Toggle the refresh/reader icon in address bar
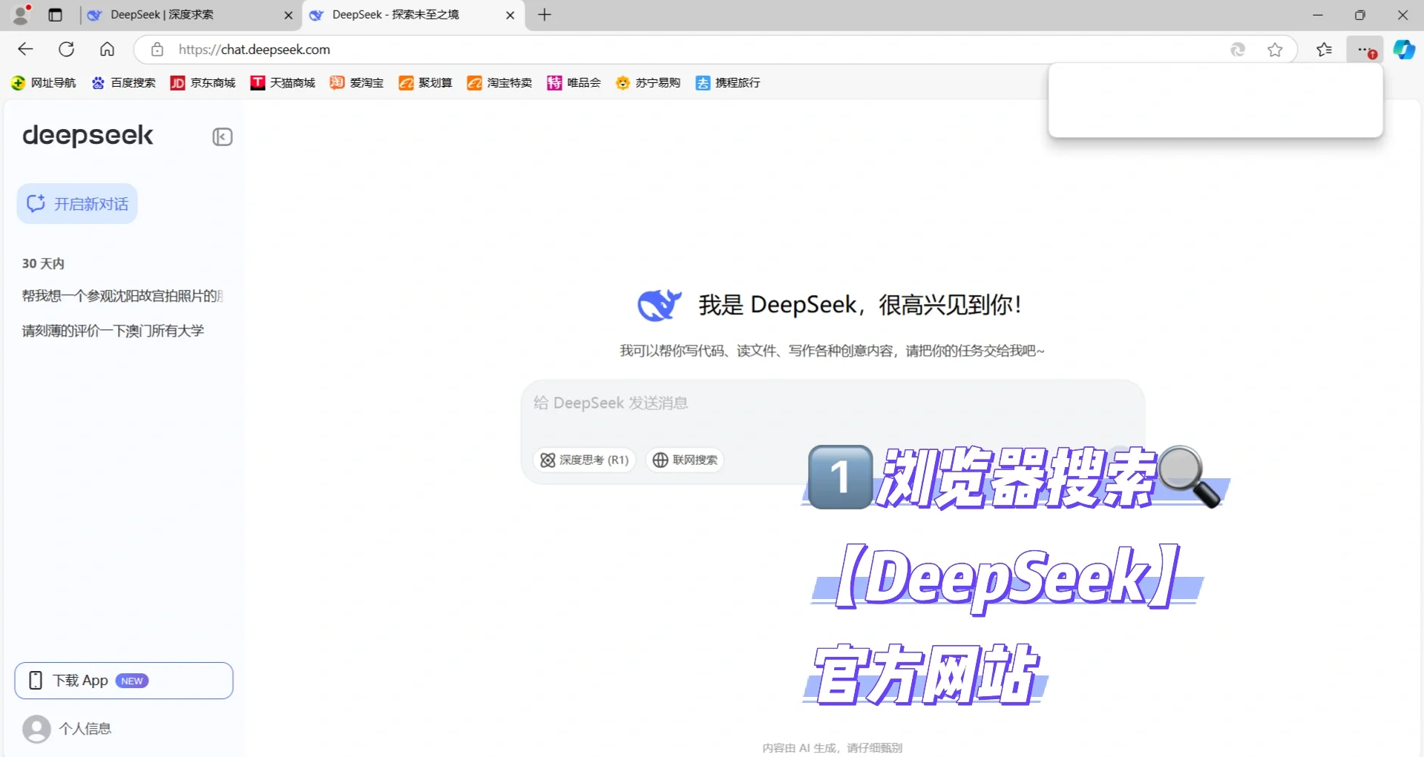1424x757 pixels. pos(1238,49)
